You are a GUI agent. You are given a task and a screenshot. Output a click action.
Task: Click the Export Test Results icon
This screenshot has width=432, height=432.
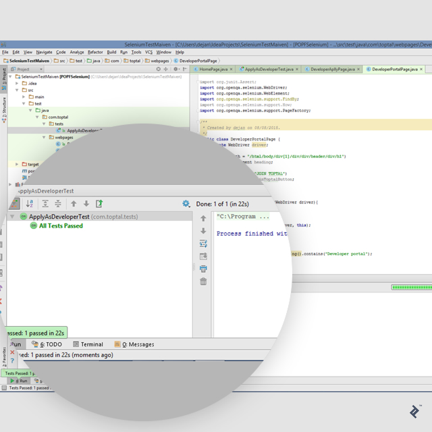click(x=99, y=204)
